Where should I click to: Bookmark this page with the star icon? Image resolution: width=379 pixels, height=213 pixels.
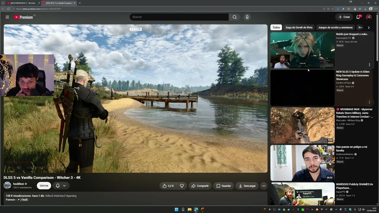click(x=333, y=9)
